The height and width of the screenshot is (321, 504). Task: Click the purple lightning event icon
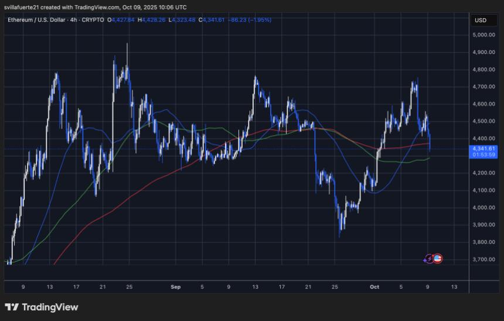click(x=430, y=258)
